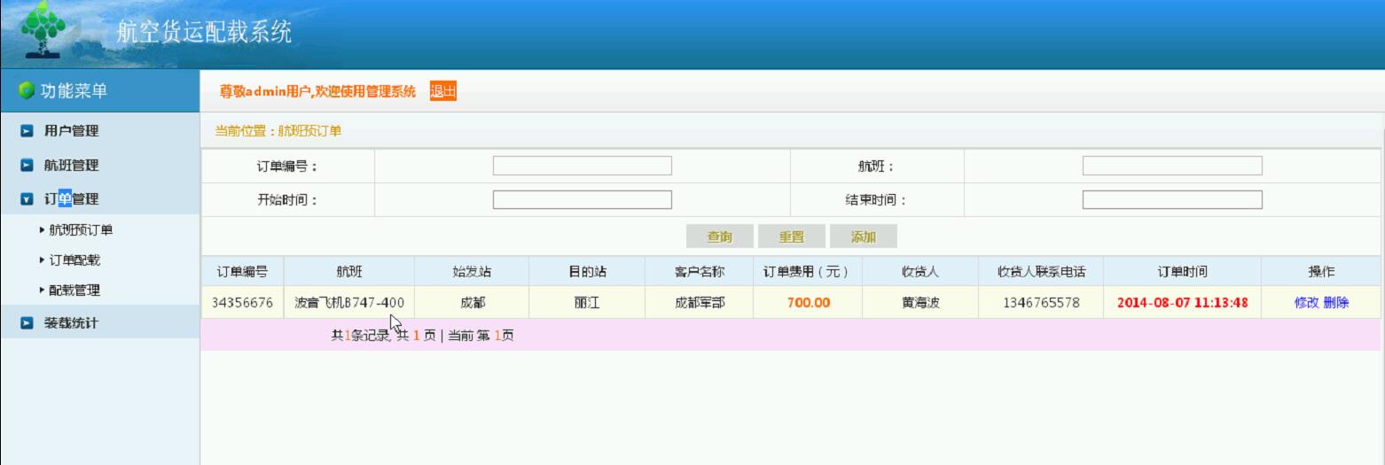Viewport: 1385px width, 465px height.
Task: Click phone cell 1346765578
Action: [x=1042, y=303]
